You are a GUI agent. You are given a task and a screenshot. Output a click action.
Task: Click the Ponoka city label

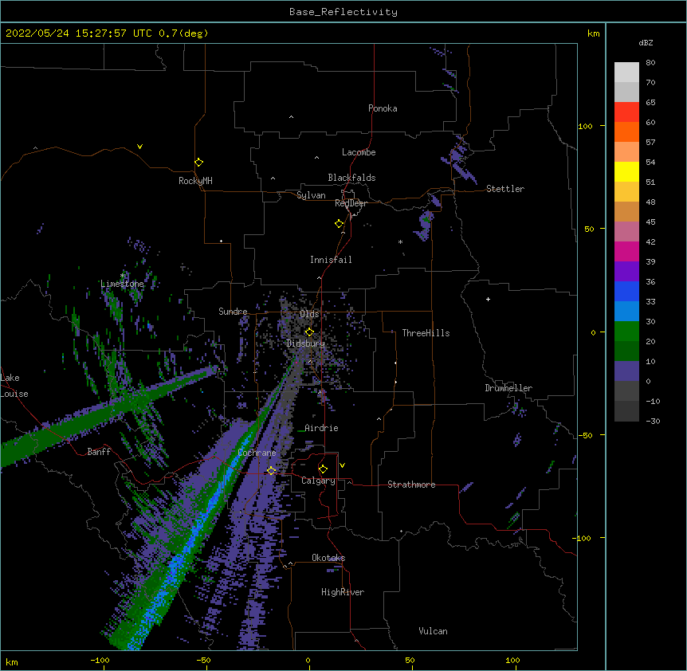coord(383,108)
